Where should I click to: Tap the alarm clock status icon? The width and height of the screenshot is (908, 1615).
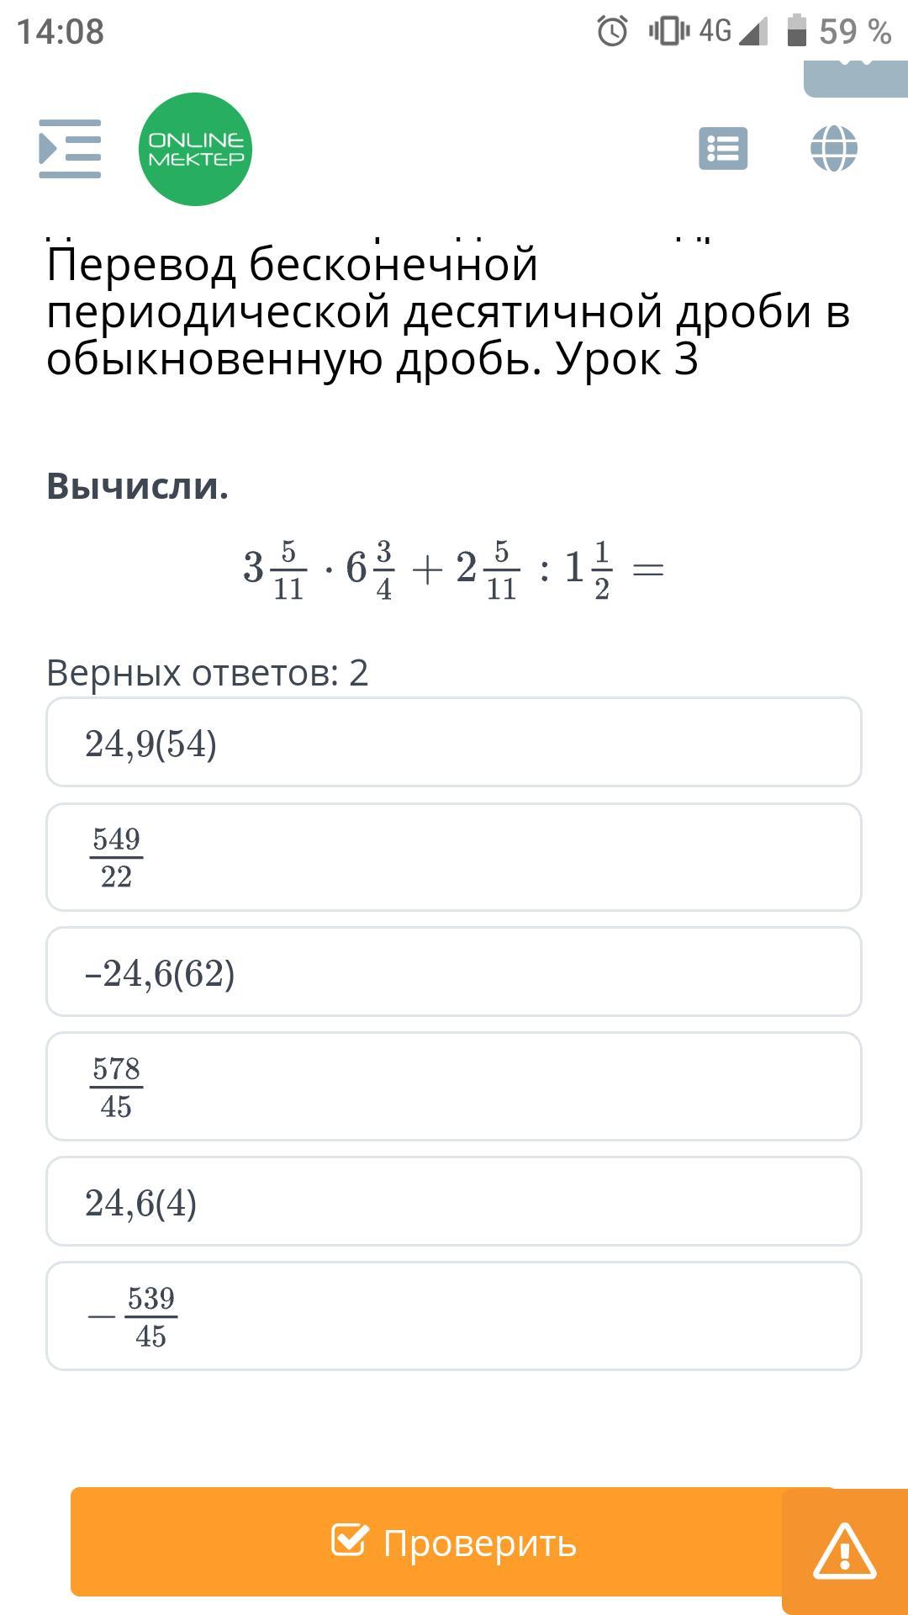click(612, 32)
